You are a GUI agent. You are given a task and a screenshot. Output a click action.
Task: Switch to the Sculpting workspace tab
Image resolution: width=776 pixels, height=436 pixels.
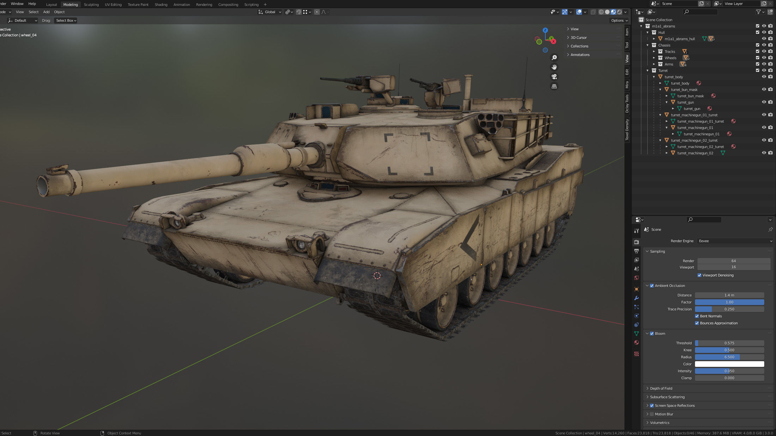tap(91, 5)
